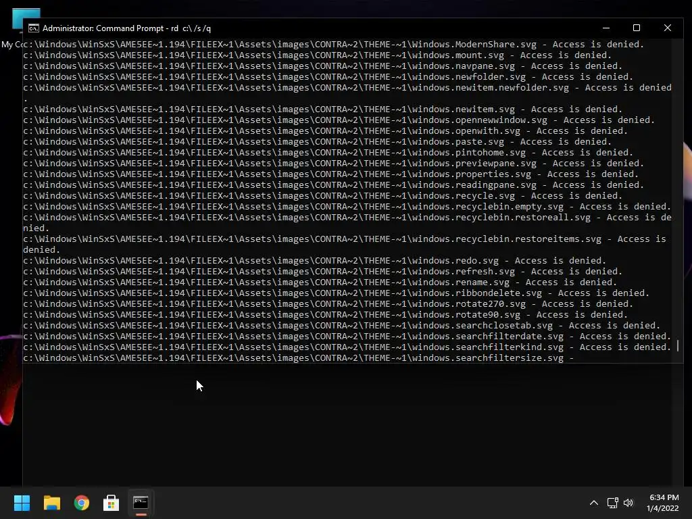Click the windows.opennewwindow.svg output line
Screen dimensions: 692x519
pos(339,120)
